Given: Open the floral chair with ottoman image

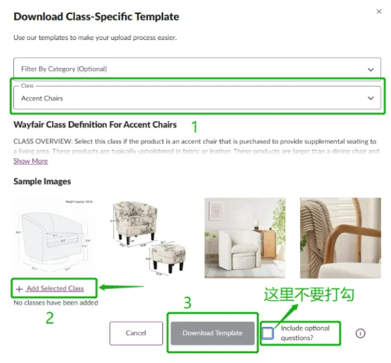Looking at the screenshot, I should coord(150,237).
